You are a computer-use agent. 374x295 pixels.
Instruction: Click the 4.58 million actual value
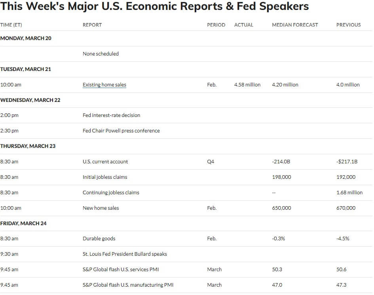[x=247, y=84]
